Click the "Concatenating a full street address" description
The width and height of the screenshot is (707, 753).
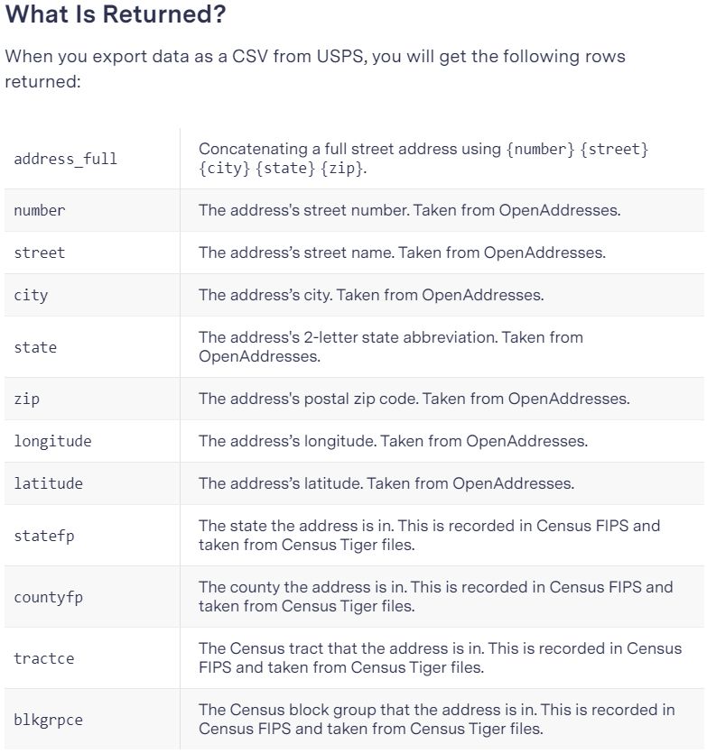[x=423, y=159]
